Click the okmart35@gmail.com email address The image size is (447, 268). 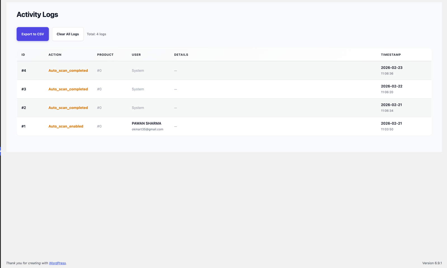(148, 129)
